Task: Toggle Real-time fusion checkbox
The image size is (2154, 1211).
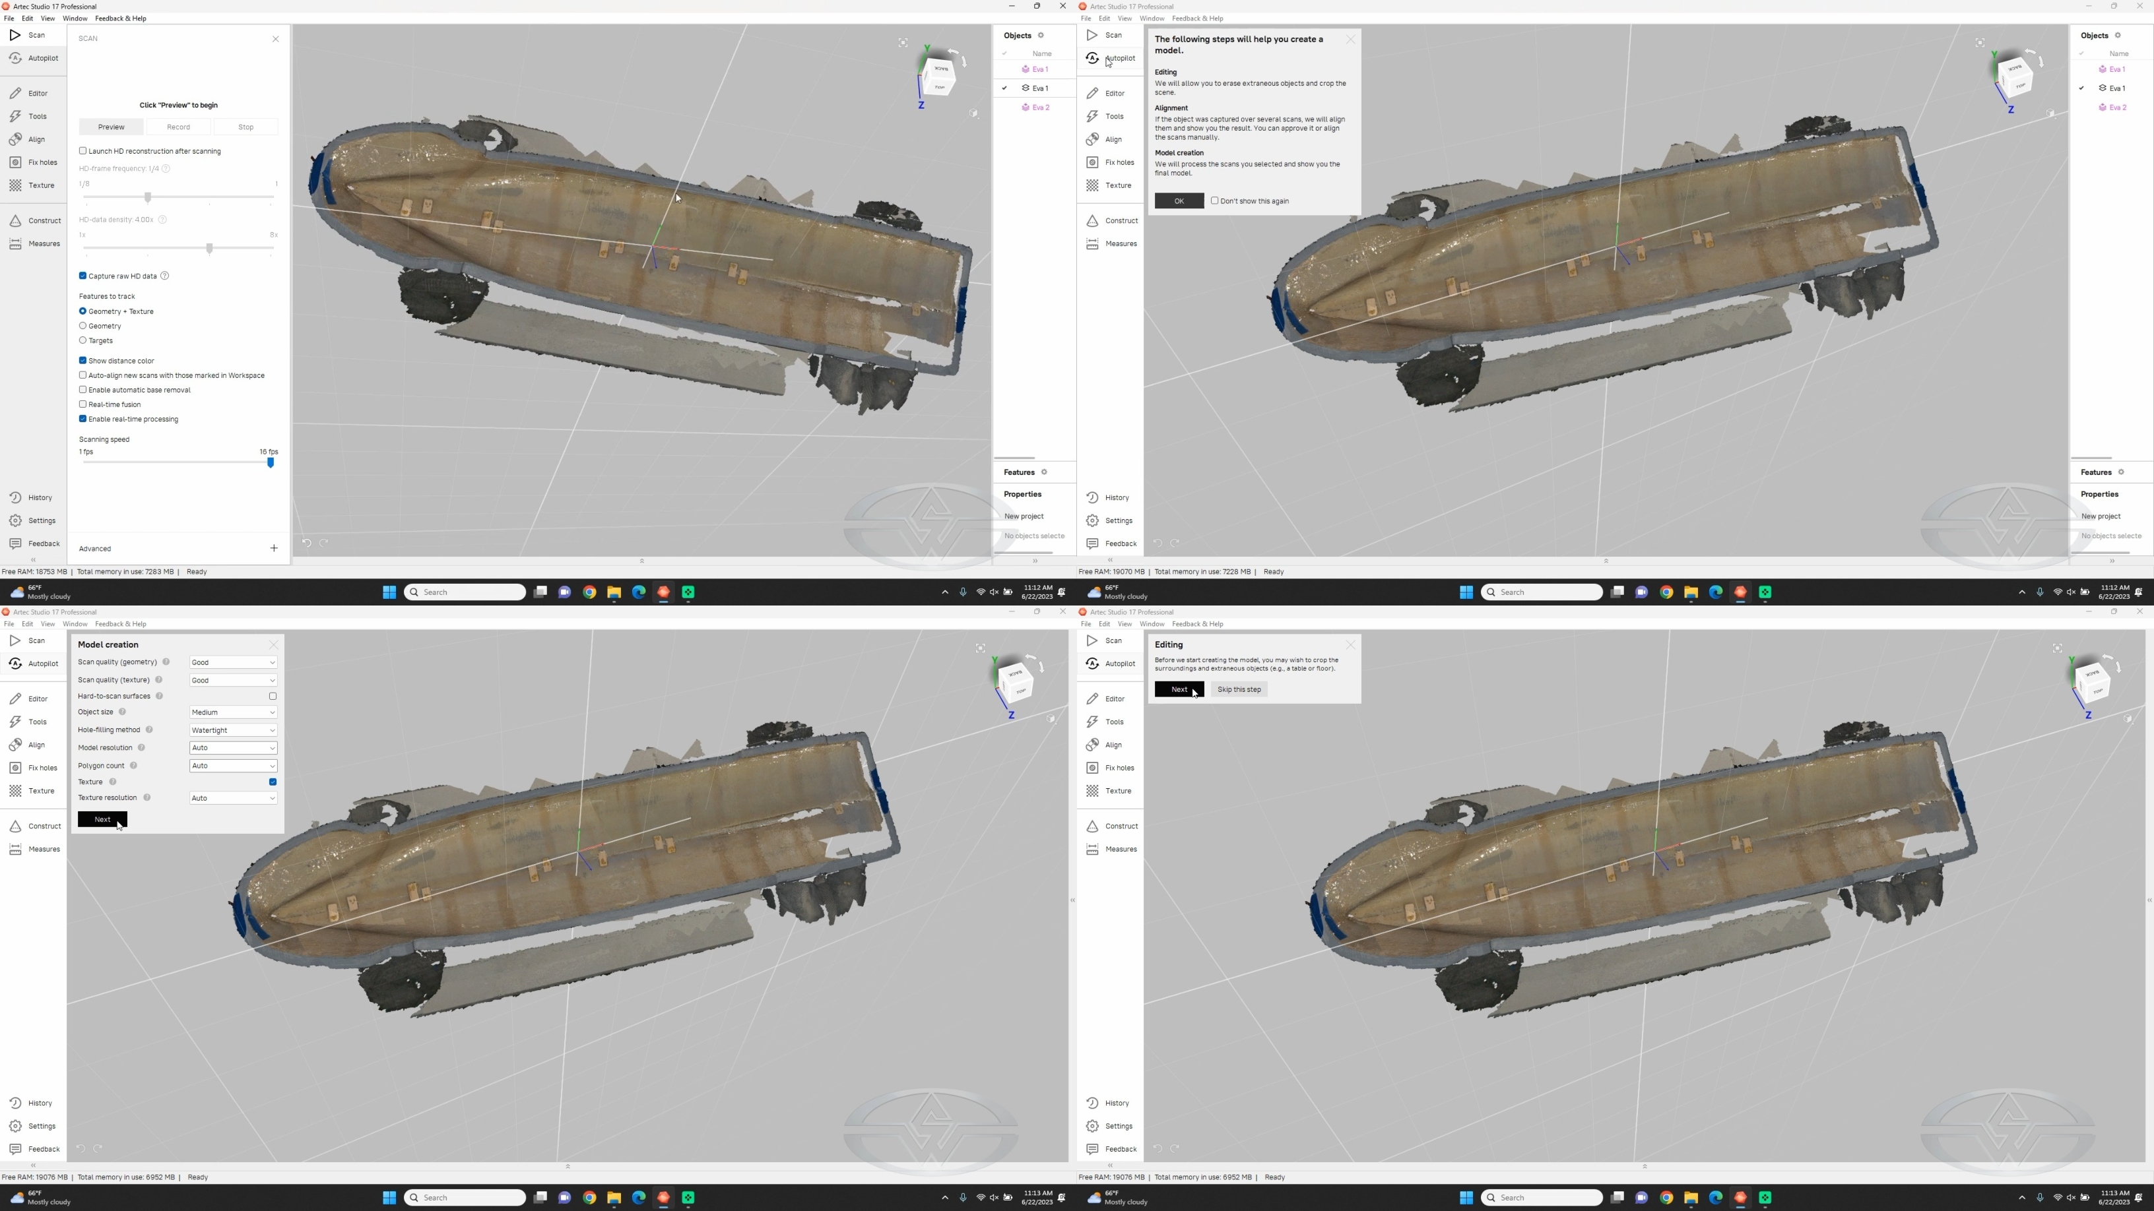Action: 82,404
